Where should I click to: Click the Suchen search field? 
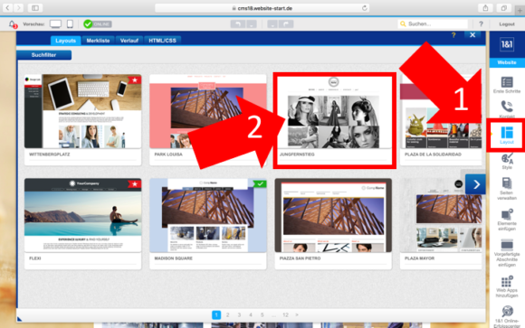[x=433, y=23]
